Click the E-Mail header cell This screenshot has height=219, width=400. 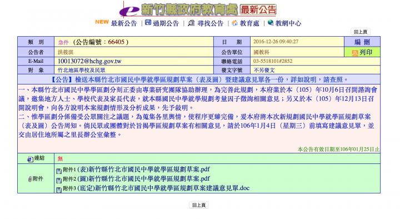tap(36, 61)
